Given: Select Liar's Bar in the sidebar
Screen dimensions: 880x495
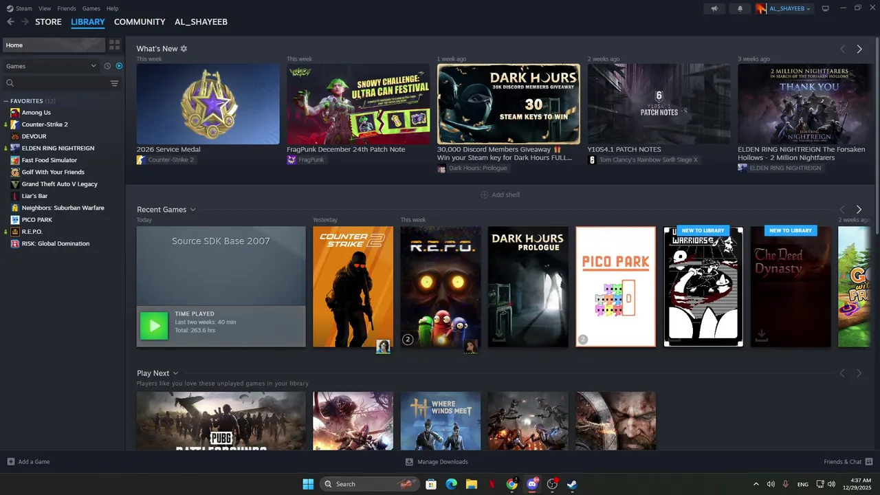Looking at the screenshot, I should pyautogui.click(x=34, y=196).
